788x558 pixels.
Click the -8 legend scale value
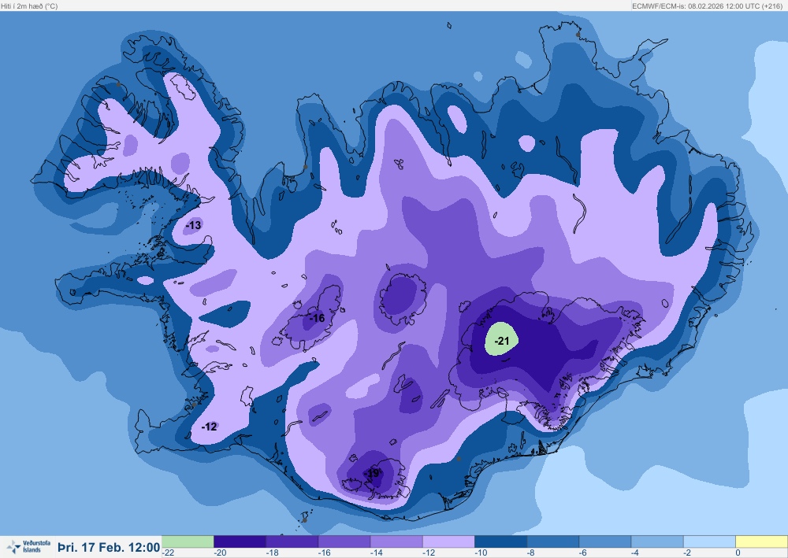pyautogui.click(x=532, y=553)
